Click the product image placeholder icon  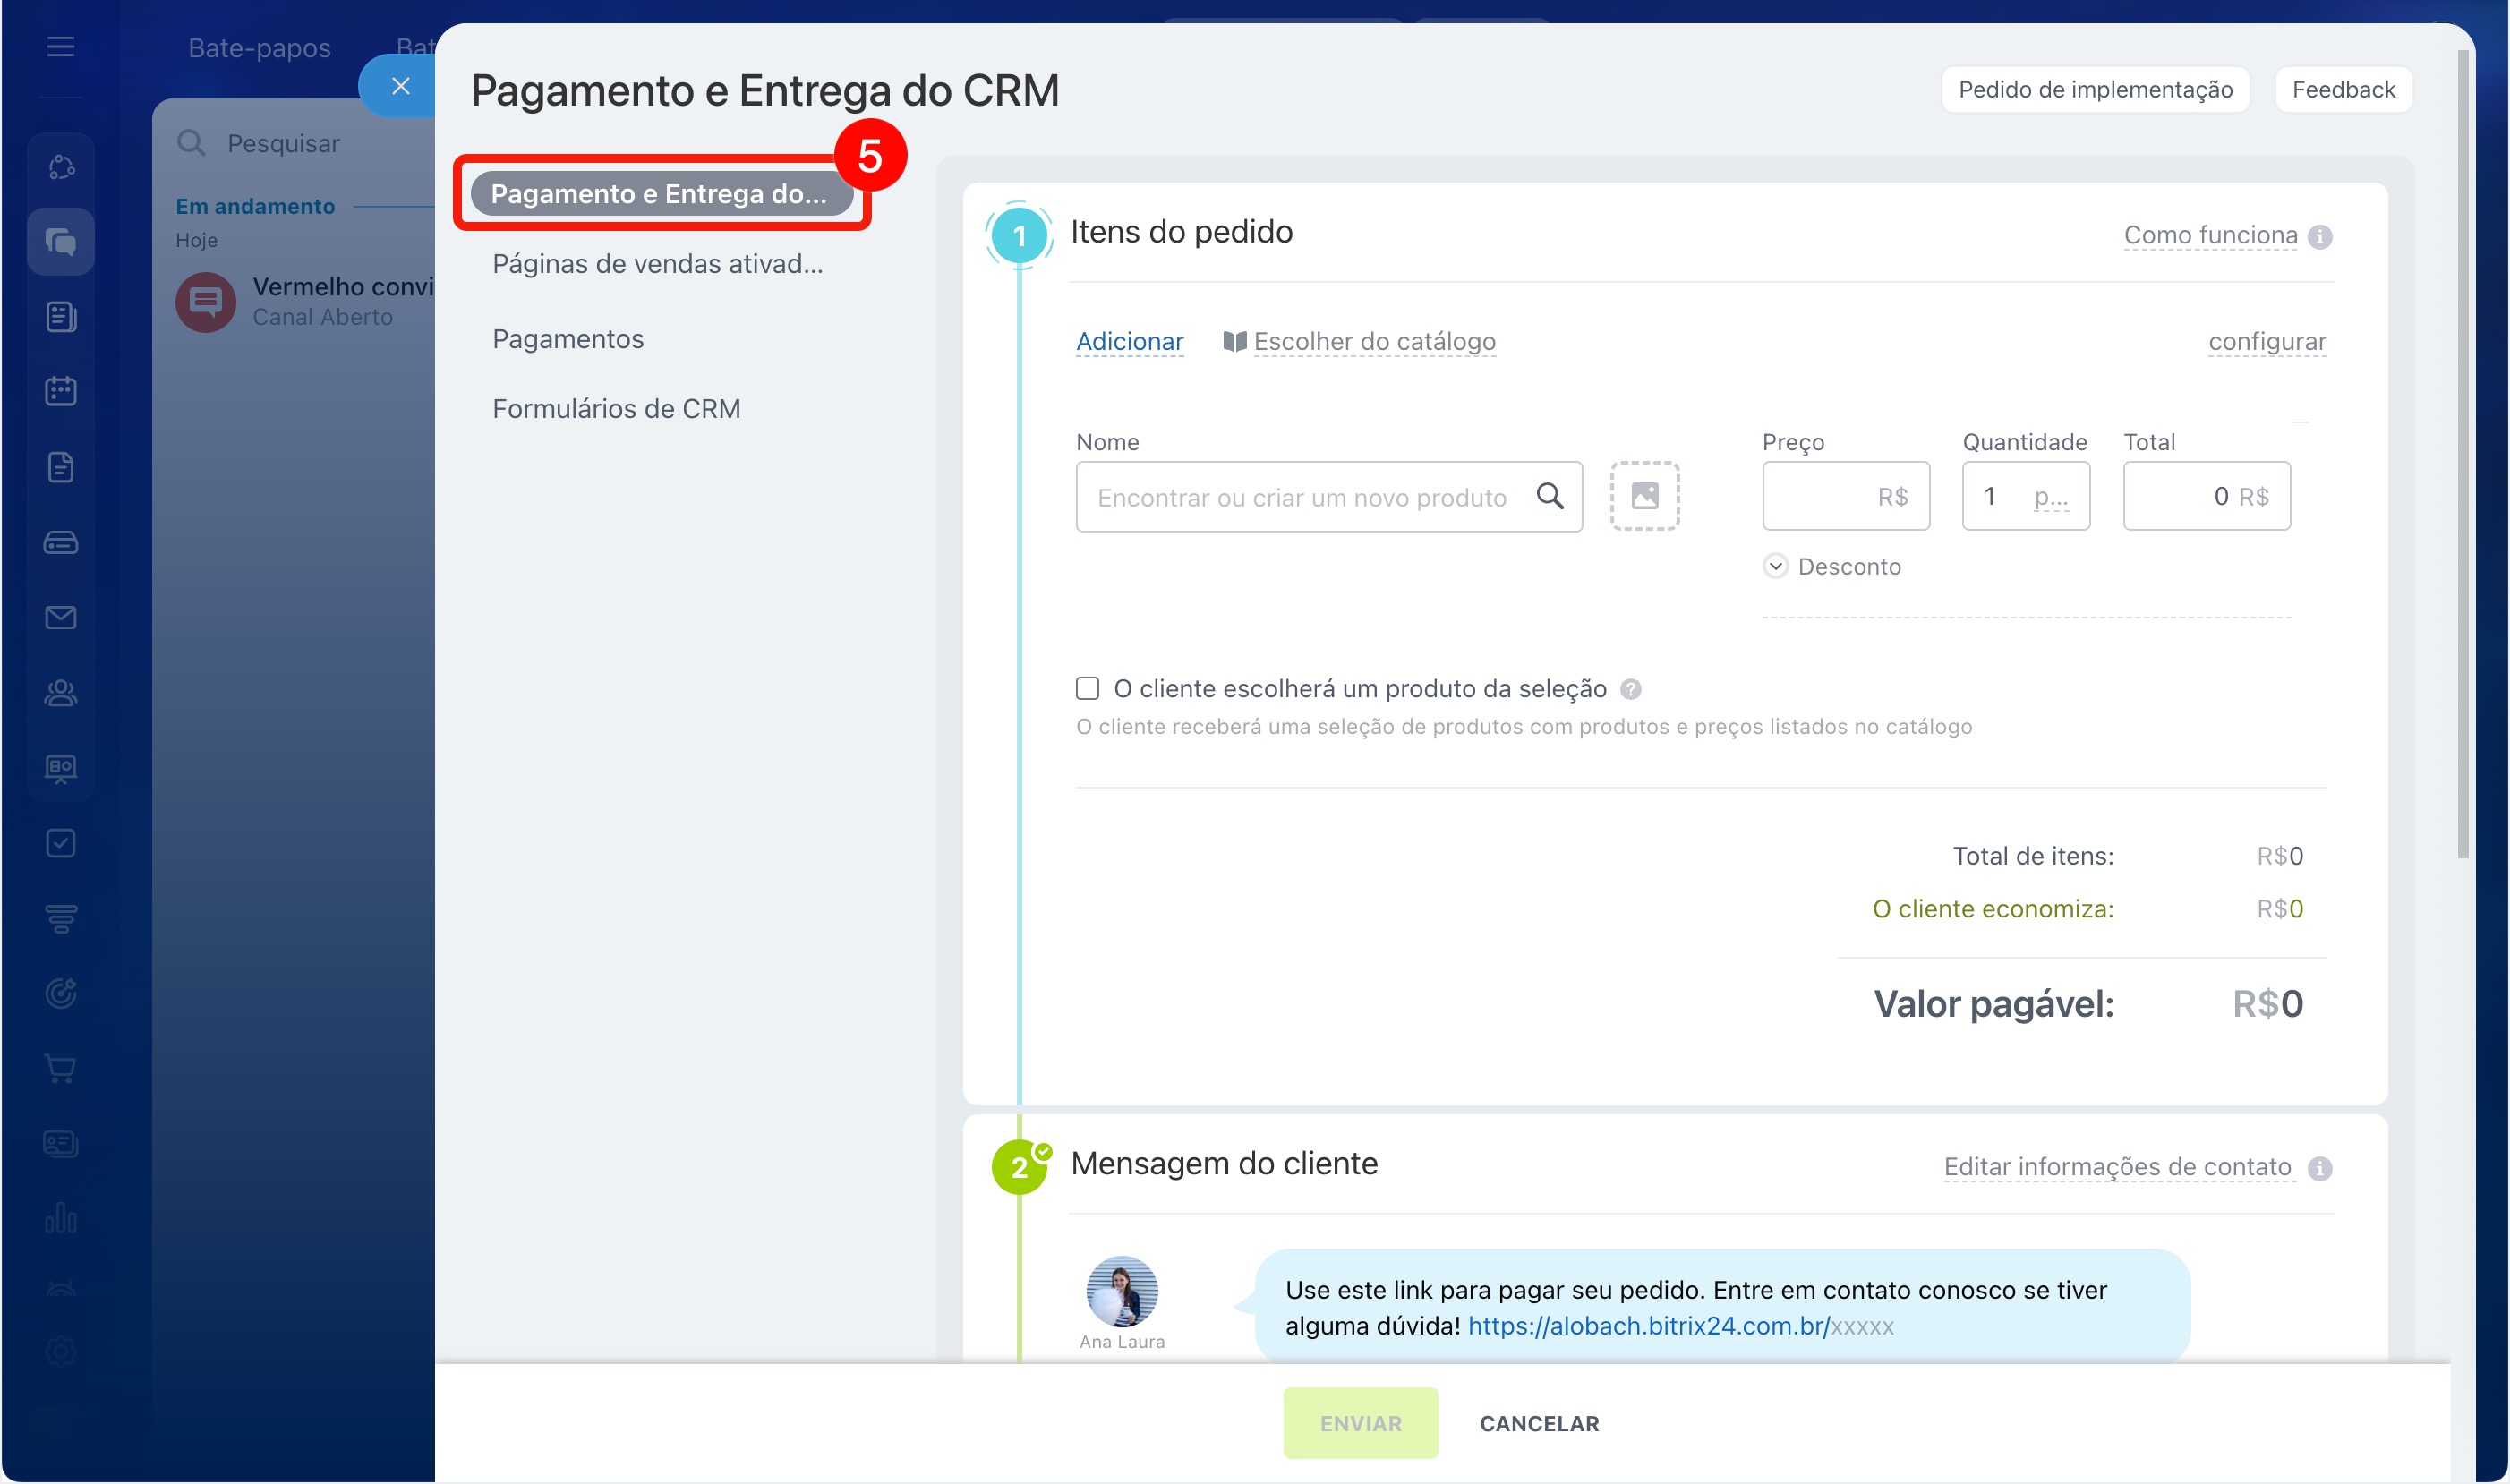pyautogui.click(x=1644, y=496)
